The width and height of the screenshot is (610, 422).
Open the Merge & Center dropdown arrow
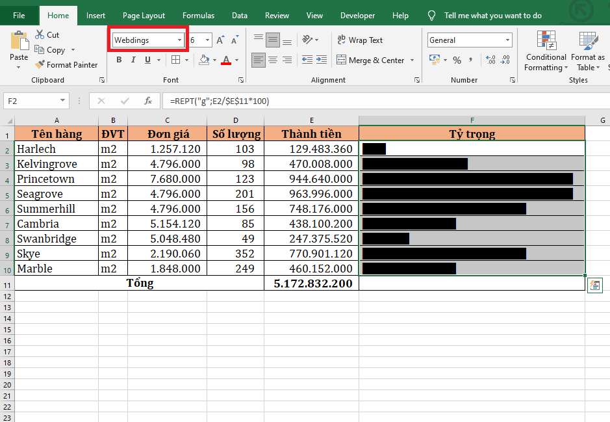412,60
